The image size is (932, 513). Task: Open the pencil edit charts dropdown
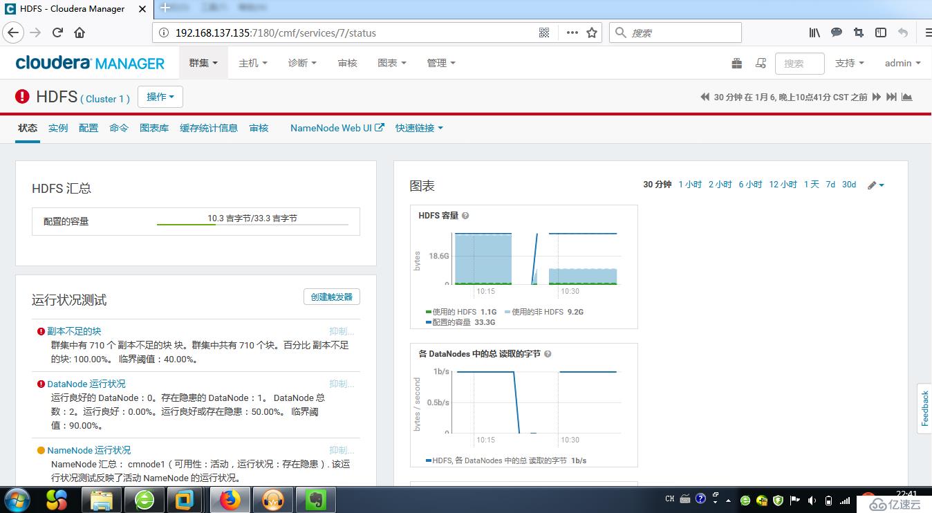pos(876,185)
